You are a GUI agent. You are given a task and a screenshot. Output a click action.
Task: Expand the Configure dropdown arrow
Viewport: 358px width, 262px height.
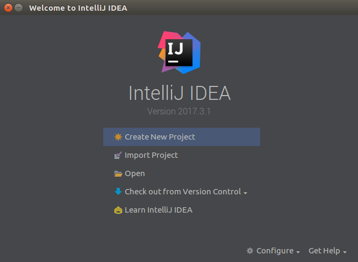298,252
